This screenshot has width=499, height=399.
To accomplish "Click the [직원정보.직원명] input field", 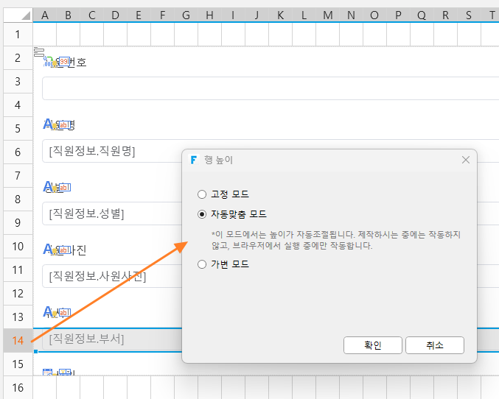I will click(112, 151).
